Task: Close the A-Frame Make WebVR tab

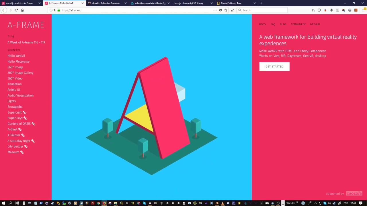Action: coord(83,3)
